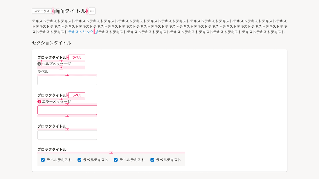Screen dimensions: 319x179
Task: Click the 画面タイトル heading
Action: pos(70,11)
